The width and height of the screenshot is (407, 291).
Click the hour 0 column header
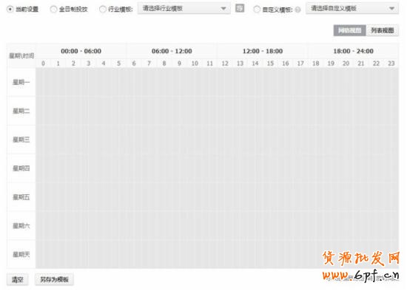(44, 64)
